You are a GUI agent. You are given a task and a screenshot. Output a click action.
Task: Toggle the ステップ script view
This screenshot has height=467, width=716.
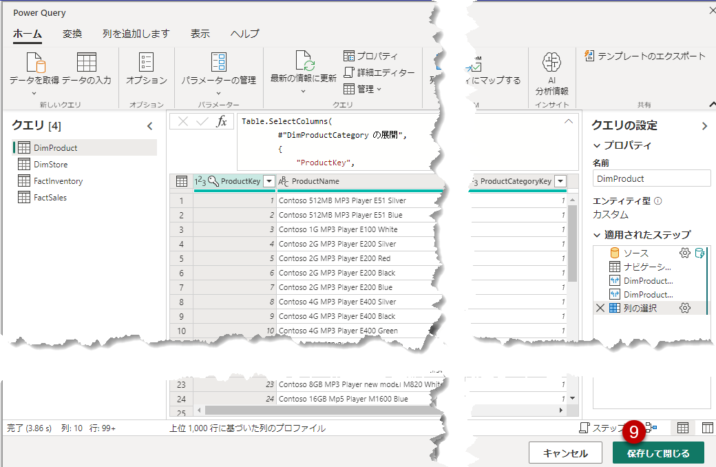pyautogui.click(x=601, y=428)
